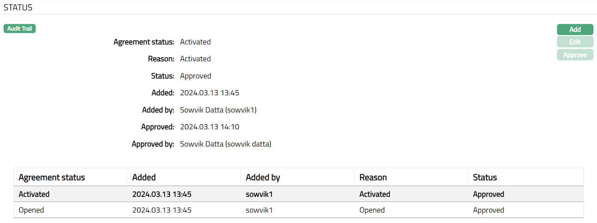
Task: Click the Added by column header
Action: pos(263,177)
